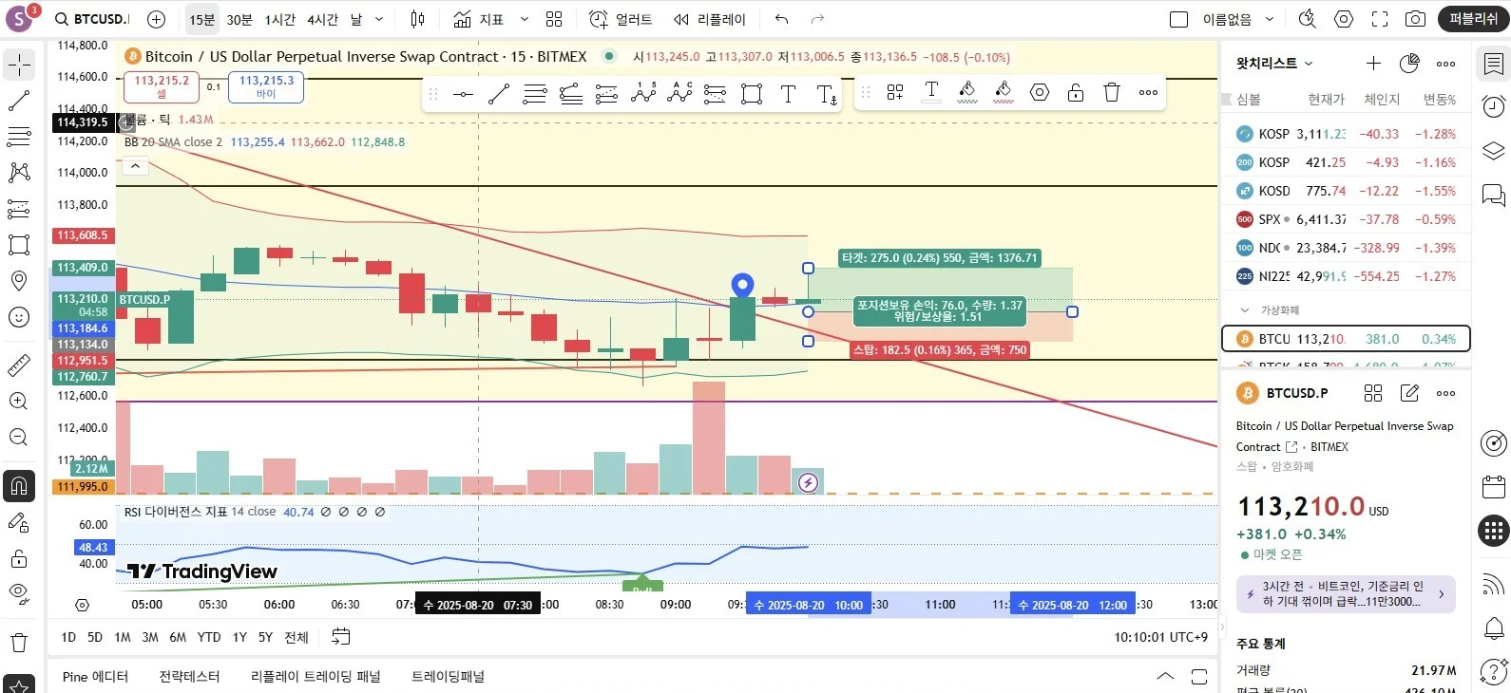The width and height of the screenshot is (1511, 693).
Task: Open indicator templates grid
Action: tap(555, 19)
